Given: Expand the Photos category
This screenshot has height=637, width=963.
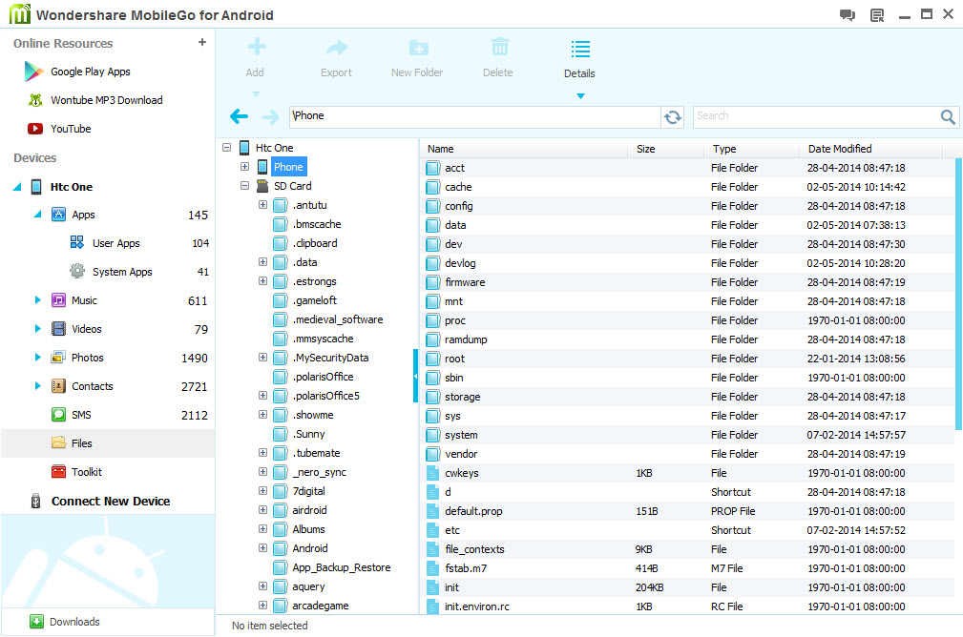Looking at the screenshot, I should pyautogui.click(x=37, y=358).
